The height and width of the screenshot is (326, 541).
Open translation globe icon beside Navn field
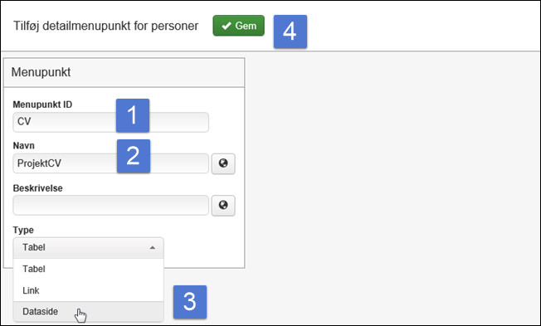click(223, 163)
